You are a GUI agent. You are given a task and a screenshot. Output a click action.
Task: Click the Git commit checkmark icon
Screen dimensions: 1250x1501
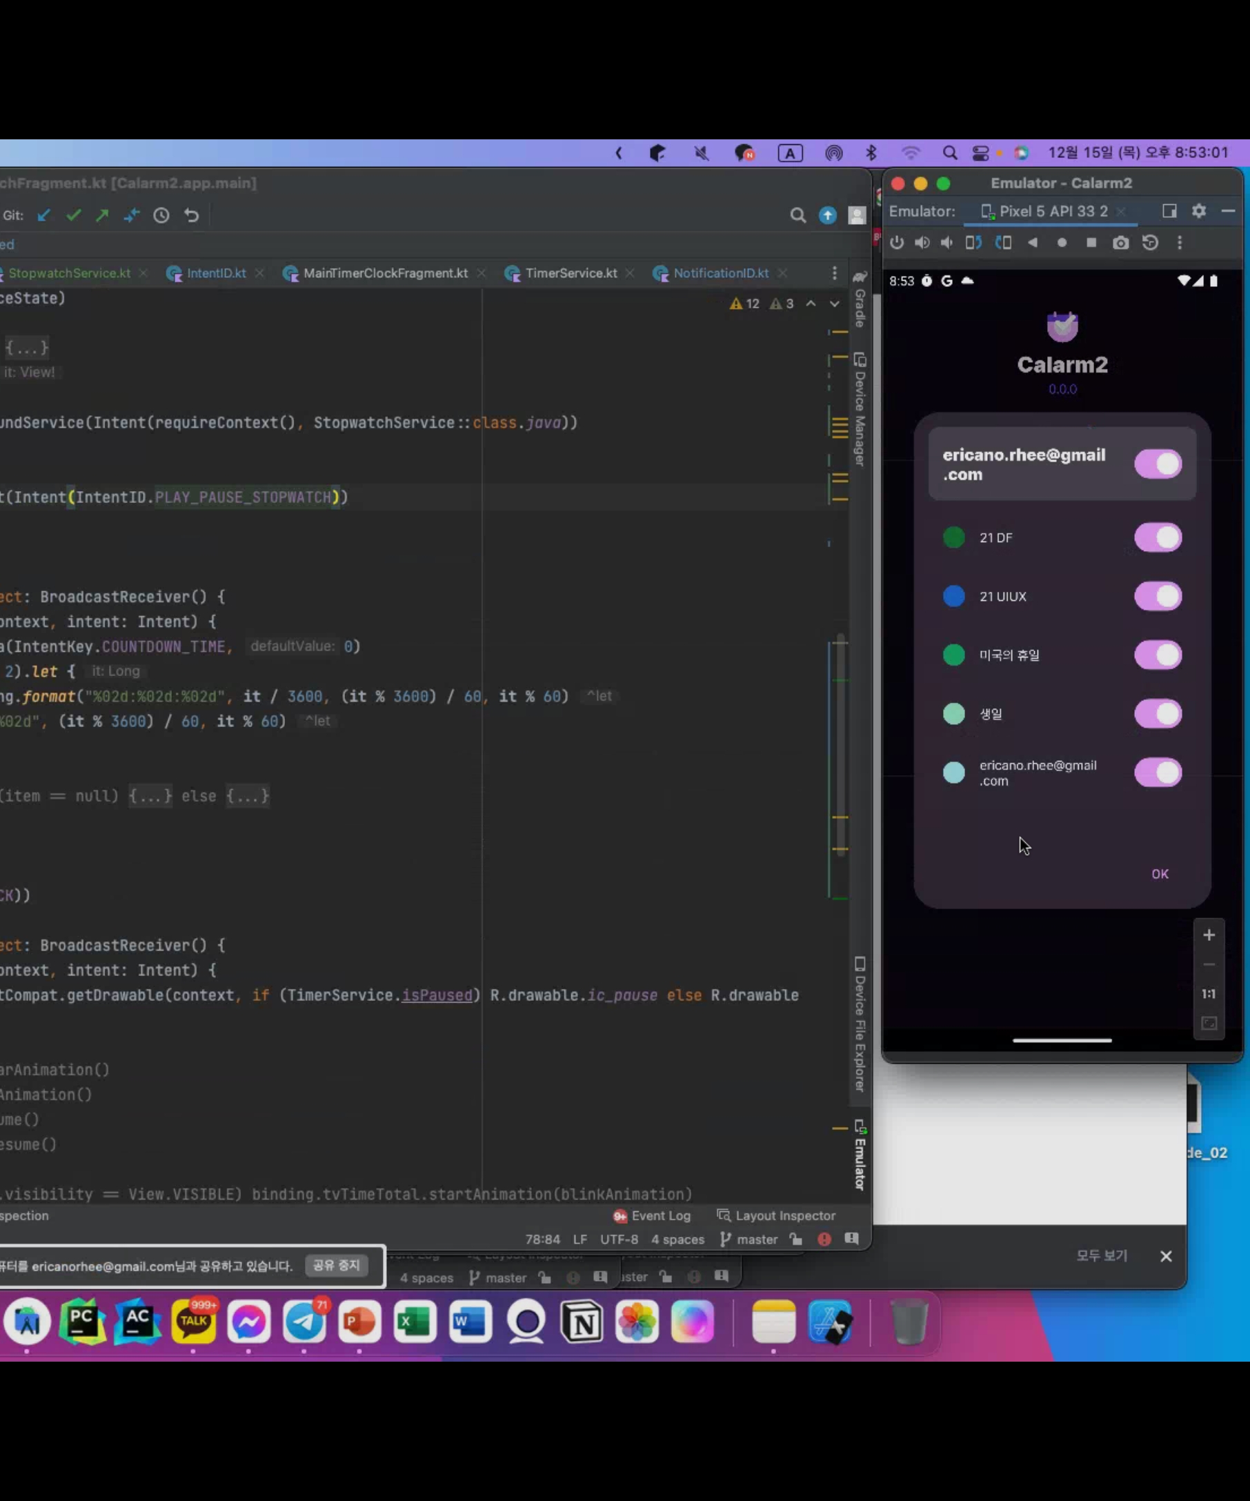point(74,215)
